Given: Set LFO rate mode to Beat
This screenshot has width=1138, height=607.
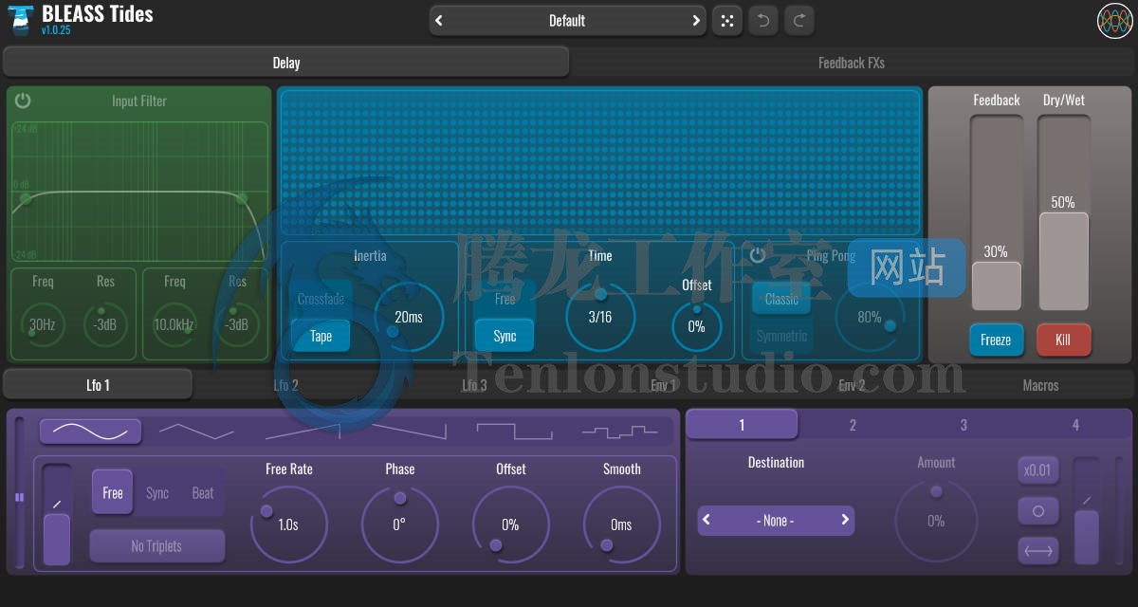Looking at the screenshot, I should 203,492.
